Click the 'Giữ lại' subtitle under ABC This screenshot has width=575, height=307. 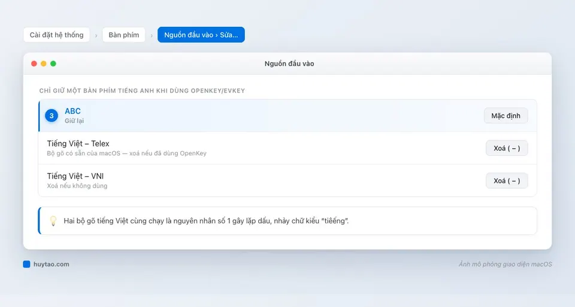(x=74, y=121)
